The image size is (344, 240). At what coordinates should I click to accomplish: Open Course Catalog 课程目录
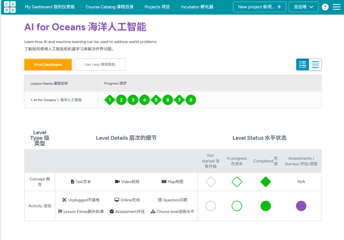pos(109,7)
